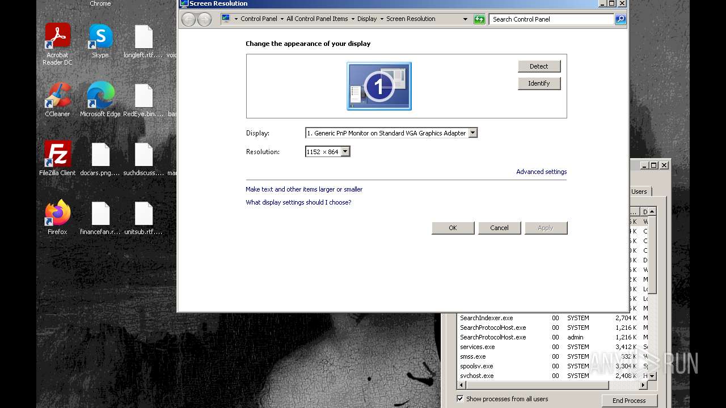Open What display settings should I choose link
This screenshot has height=408, width=726.
coord(298,202)
